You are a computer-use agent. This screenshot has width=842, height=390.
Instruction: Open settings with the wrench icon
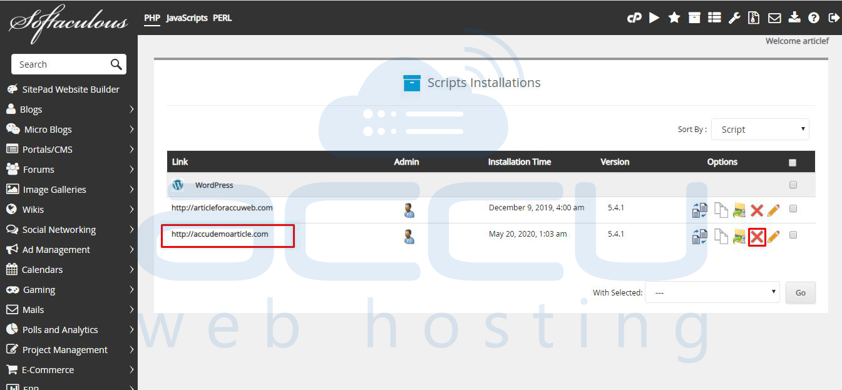(734, 18)
